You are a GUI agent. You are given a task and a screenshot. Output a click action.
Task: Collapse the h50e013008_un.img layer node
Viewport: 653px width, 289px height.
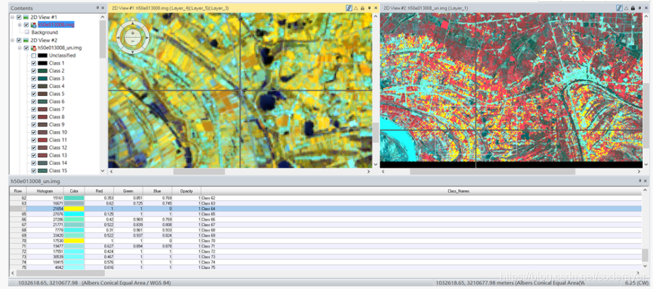[20, 48]
